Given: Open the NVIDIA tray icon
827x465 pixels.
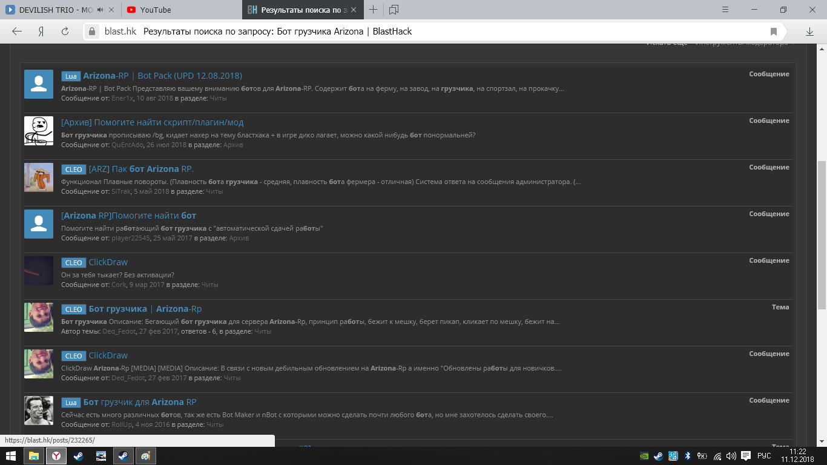Looking at the screenshot, I should [x=644, y=456].
